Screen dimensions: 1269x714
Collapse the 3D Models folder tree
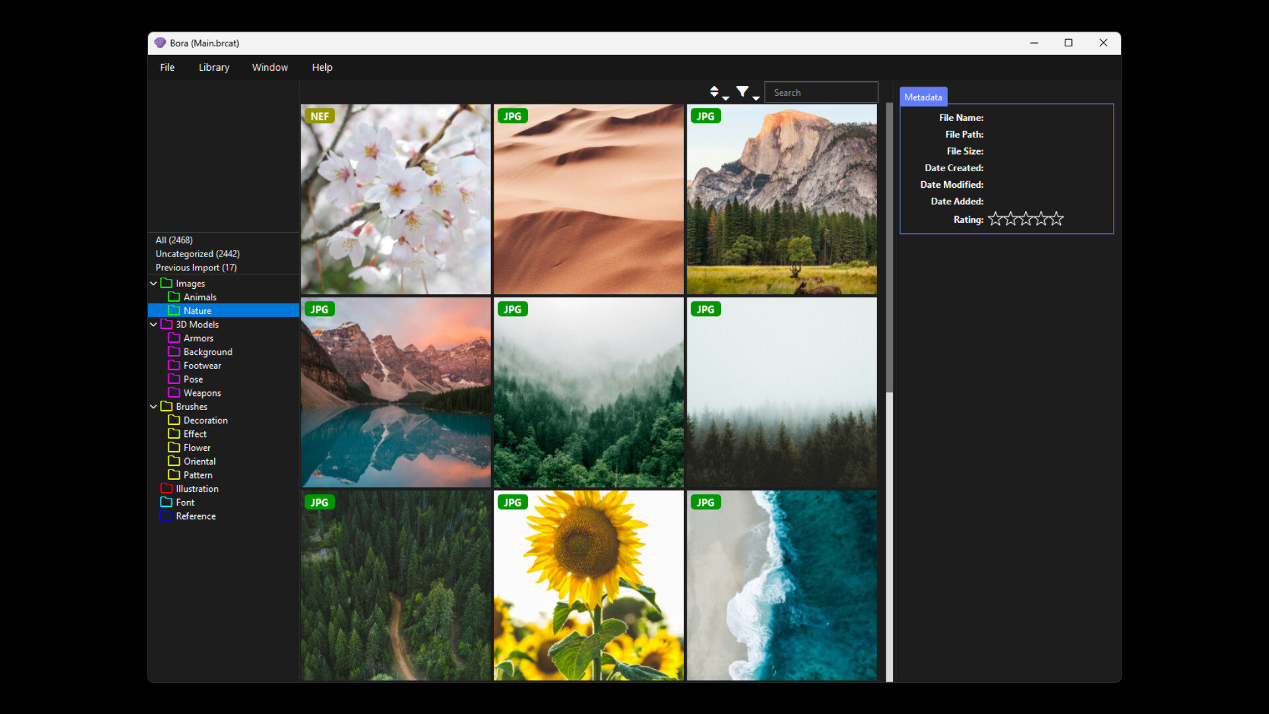[x=153, y=324]
